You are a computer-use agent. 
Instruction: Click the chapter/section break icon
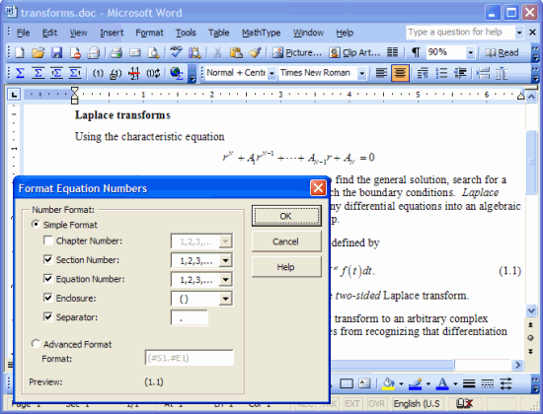pos(134,73)
